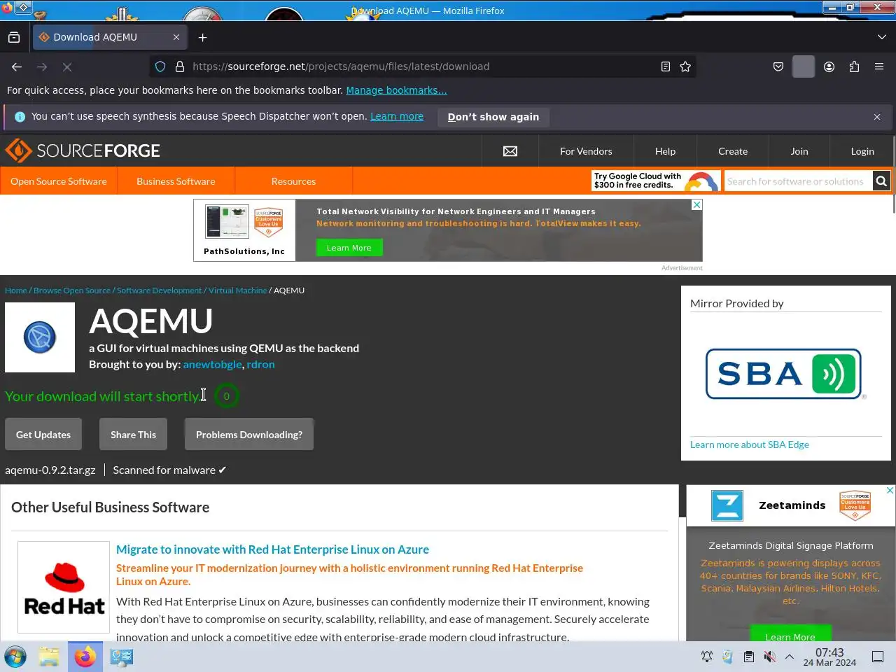Click Learn More in PathSolutions ad
Screen dimensions: 896x672
coord(349,248)
